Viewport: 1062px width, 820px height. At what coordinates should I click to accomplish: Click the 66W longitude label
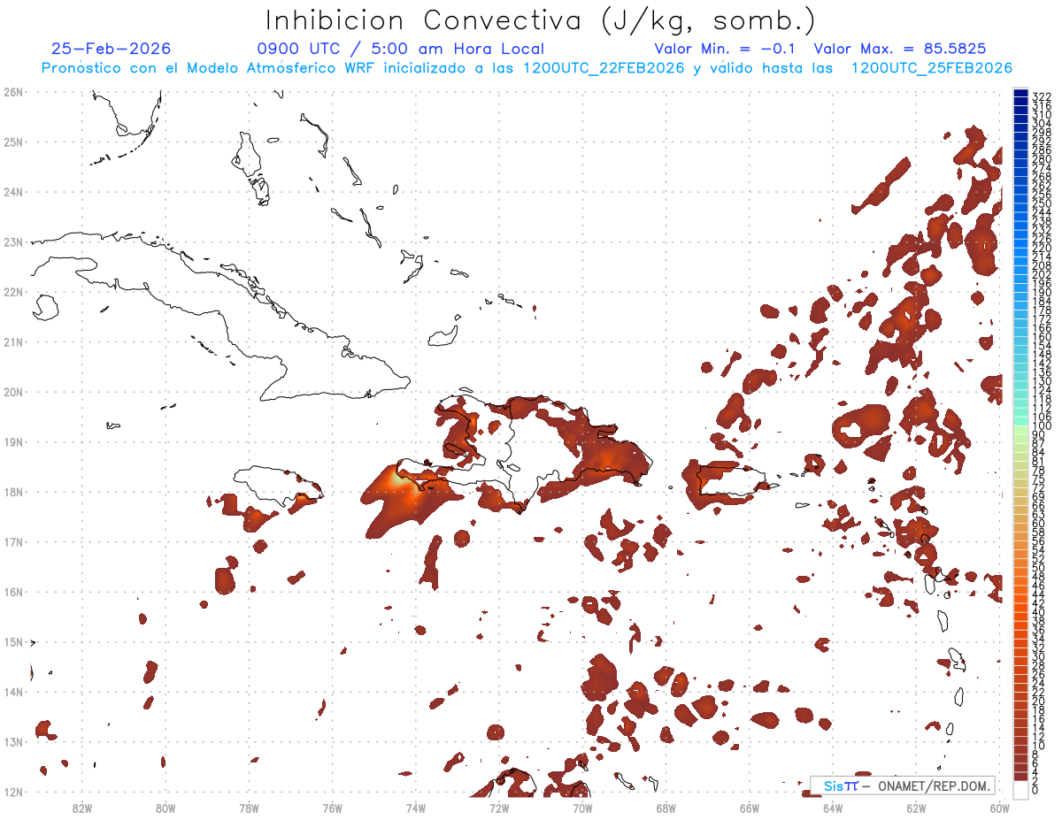(x=750, y=807)
